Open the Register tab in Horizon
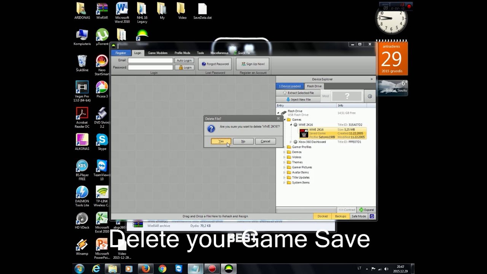487x274 pixels. click(x=121, y=53)
